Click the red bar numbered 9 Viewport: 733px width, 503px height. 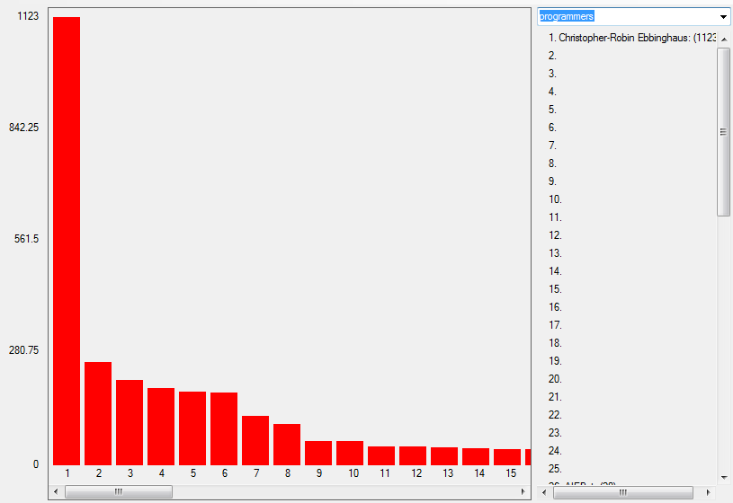(318, 453)
